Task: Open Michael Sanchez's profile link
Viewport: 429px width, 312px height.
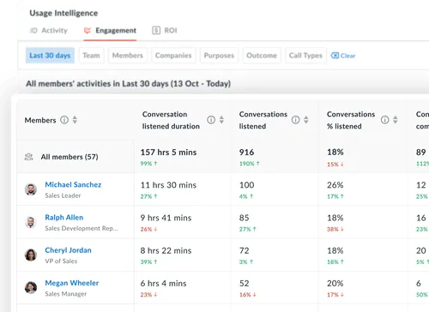Action: [x=73, y=184]
